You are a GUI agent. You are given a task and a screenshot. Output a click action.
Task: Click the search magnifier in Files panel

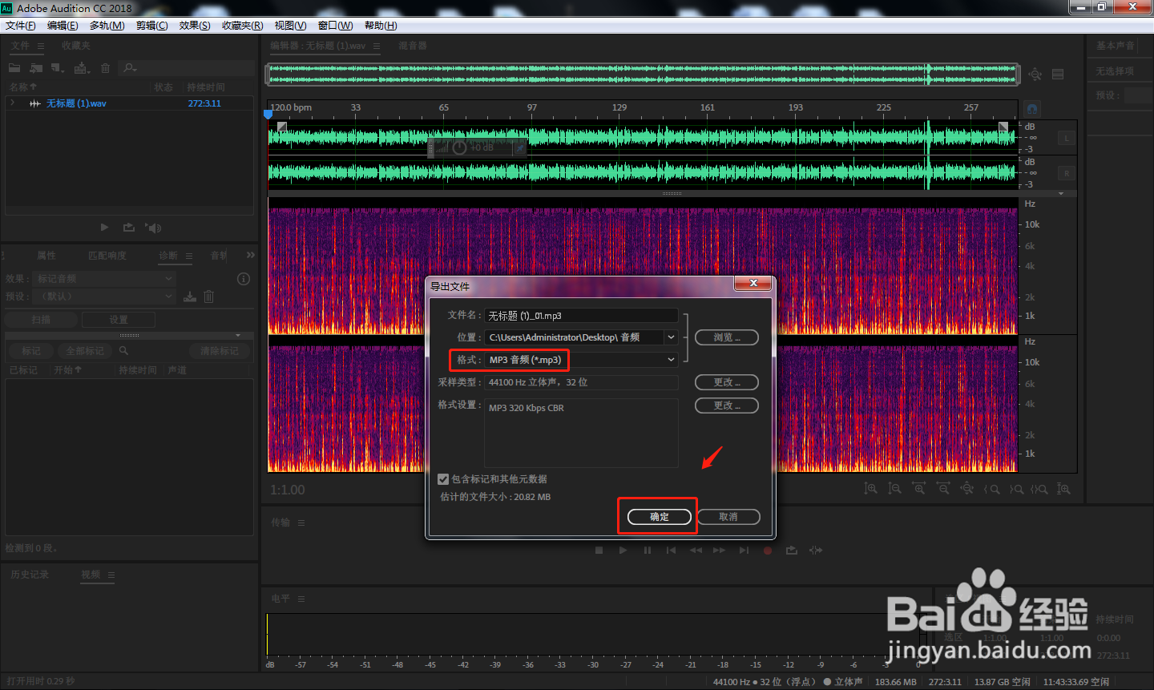coord(131,68)
